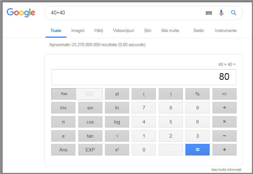Tap the decimal point key
Image resolution: width=253 pixels, height=174 pixels.
pyautogui.click(x=171, y=150)
